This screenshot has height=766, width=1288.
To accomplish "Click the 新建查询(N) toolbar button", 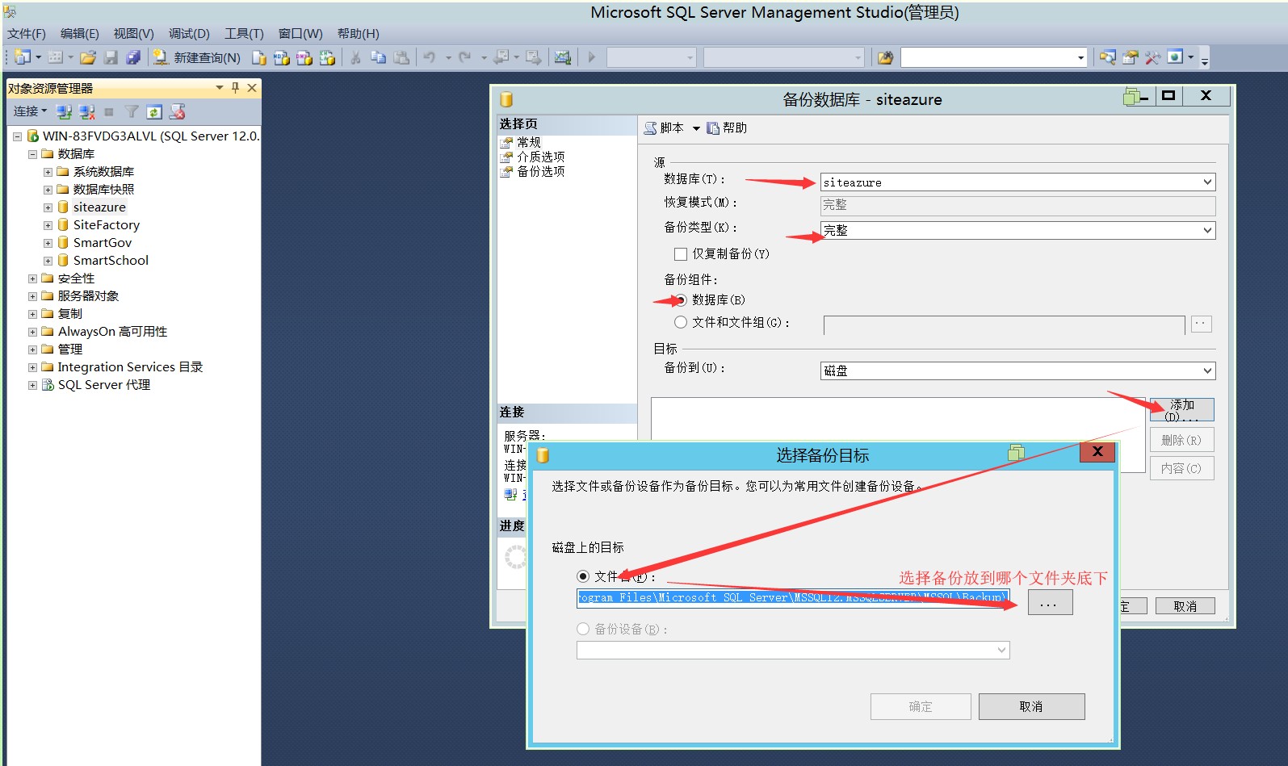I will pyautogui.click(x=197, y=57).
